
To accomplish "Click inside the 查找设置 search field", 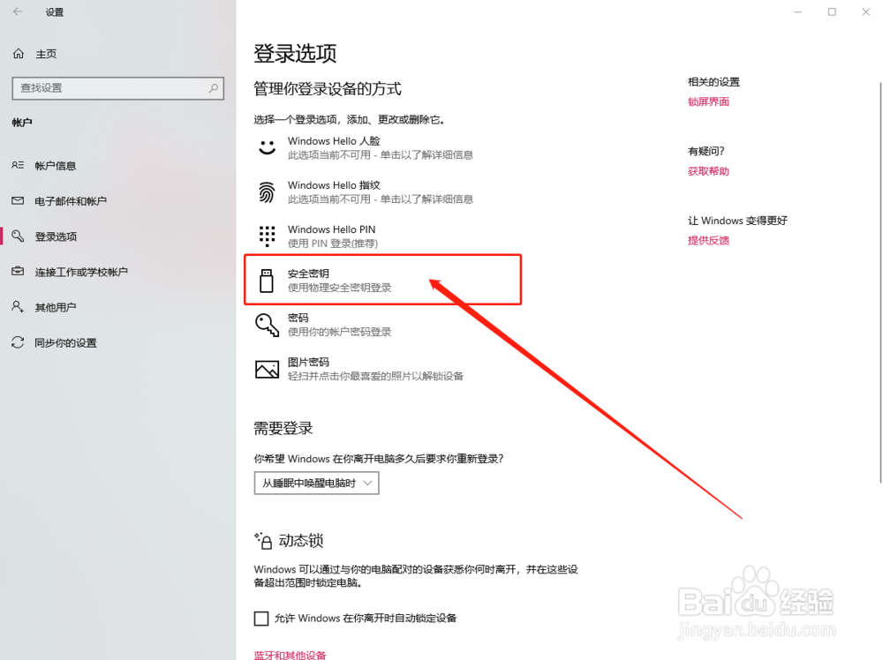I will pyautogui.click(x=117, y=88).
